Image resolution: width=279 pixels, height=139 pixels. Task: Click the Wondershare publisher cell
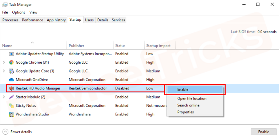click(x=80, y=114)
